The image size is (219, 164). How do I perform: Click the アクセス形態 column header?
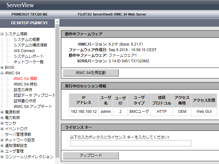pyautogui.click(x=204, y=100)
